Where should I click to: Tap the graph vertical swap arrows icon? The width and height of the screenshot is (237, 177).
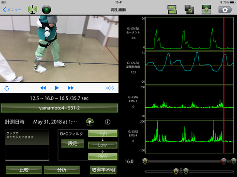[207, 10]
